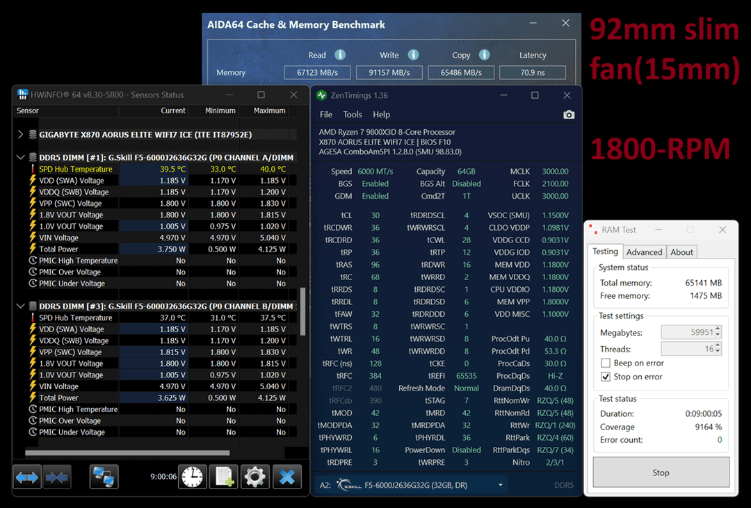Click the log file document icon

224,477
